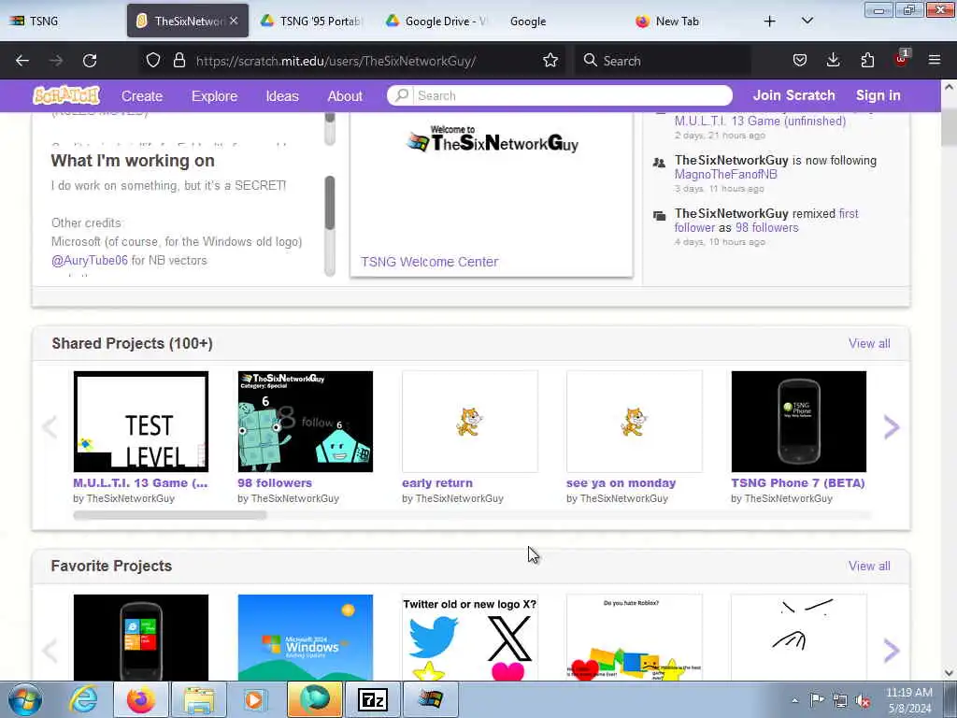The width and height of the screenshot is (957, 718).
Task: Launch Internet Explorer from the taskbar
Action: click(x=83, y=699)
